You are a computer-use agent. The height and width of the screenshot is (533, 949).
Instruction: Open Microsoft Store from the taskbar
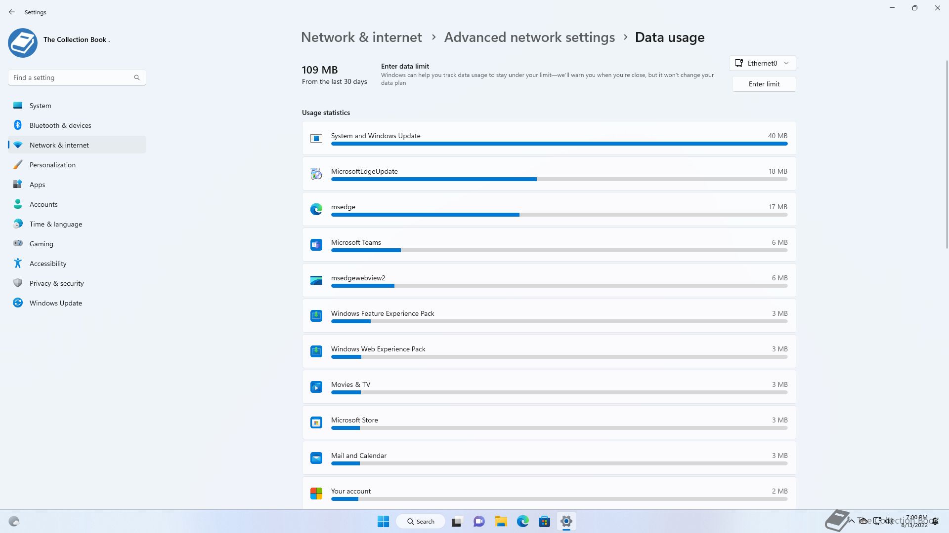[545, 521]
